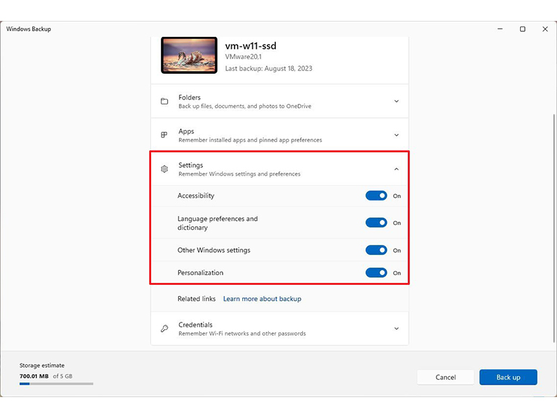Click the Settings heading text
Viewport: 557px width, 418px height.
point(191,165)
